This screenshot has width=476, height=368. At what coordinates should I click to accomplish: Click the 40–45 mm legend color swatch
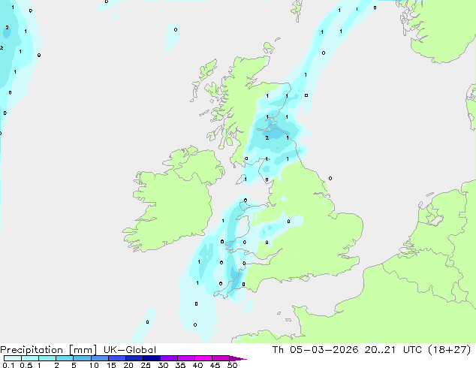click(203, 358)
